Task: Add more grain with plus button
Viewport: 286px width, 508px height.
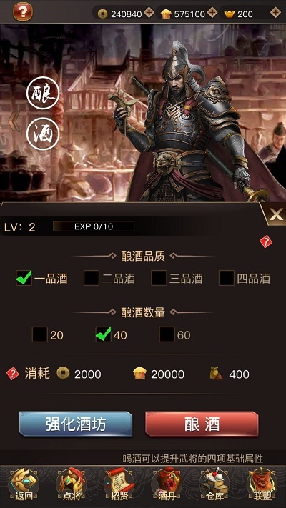Action: [x=212, y=13]
